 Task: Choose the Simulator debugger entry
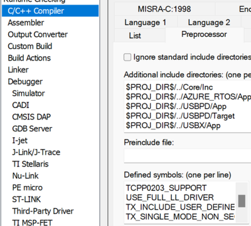tap(28, 93)
